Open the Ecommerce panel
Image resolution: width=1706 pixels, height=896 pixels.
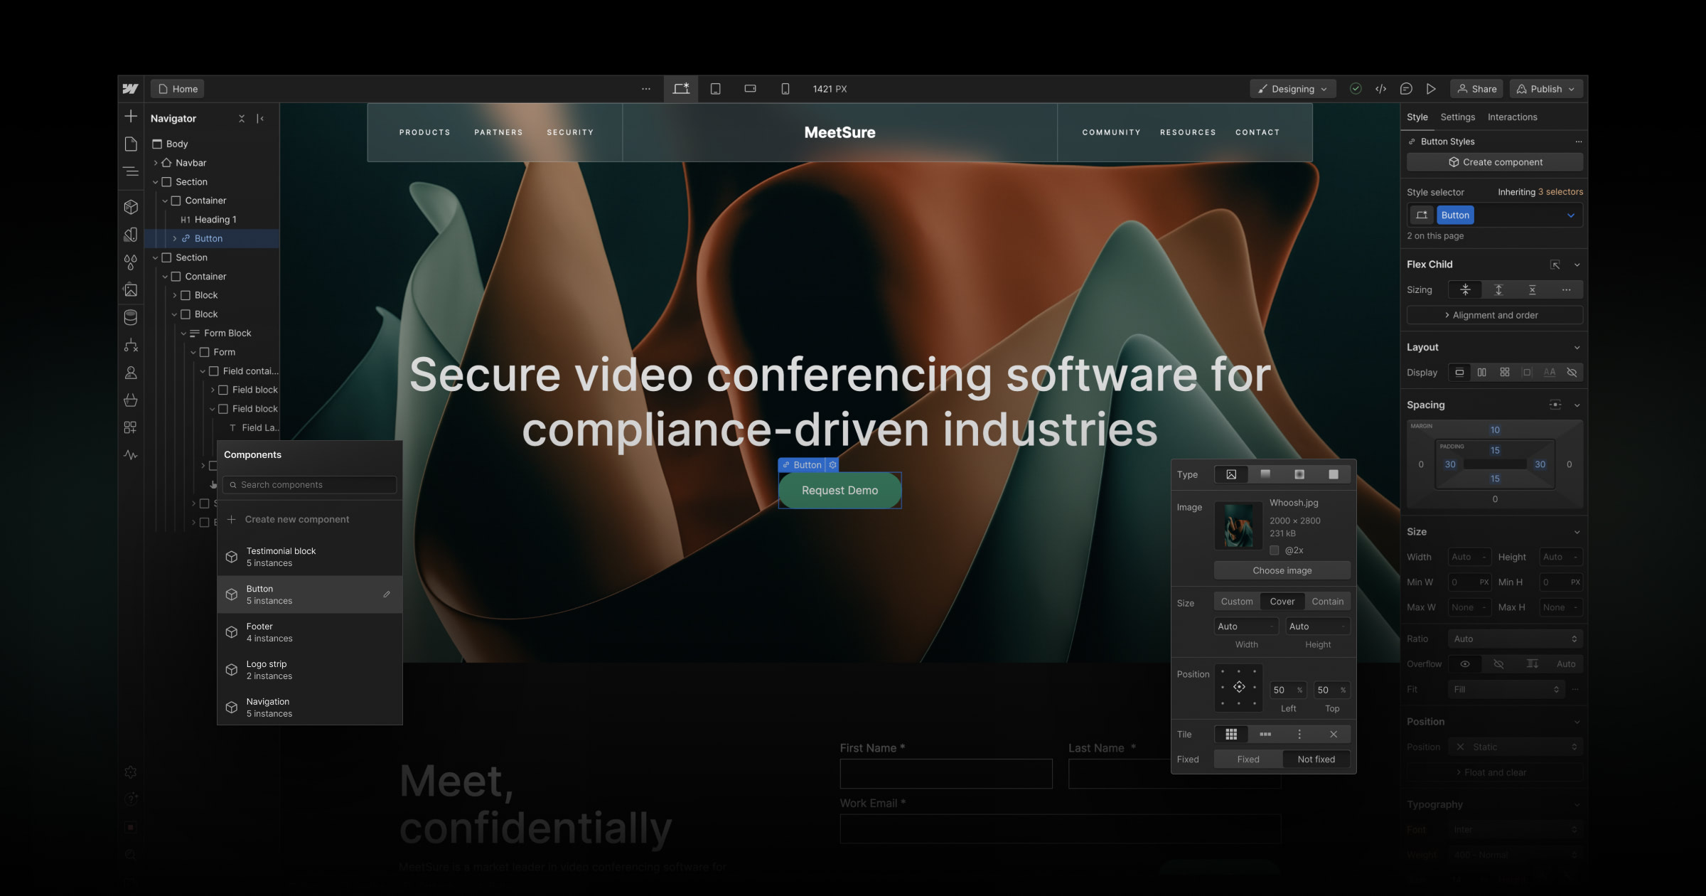point(131,400)
